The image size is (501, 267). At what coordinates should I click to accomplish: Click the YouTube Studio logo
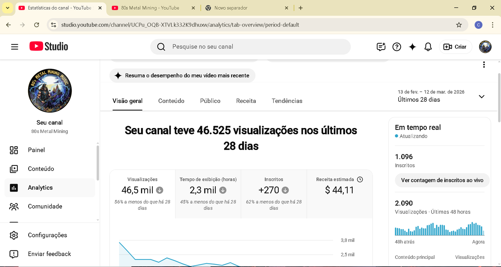(x=49, y=47)
